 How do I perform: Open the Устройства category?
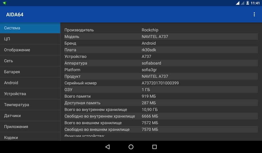30,94
